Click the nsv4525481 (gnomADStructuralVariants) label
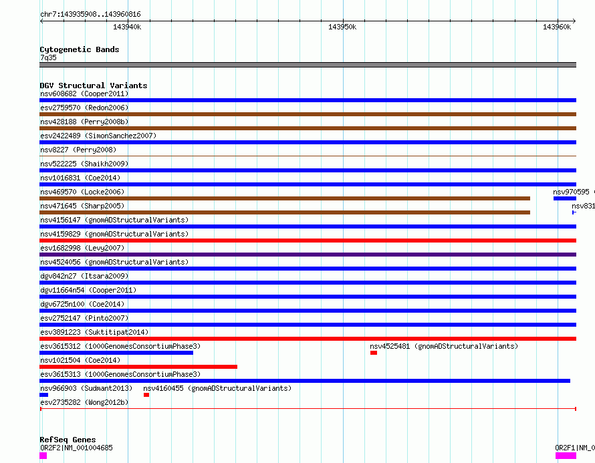Viewport: 595px width, 463px height. pyautogui.click(x=444, y=346)
